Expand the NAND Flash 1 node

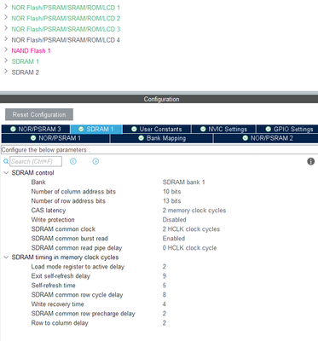pyautogui.click(x=6, y=50)
